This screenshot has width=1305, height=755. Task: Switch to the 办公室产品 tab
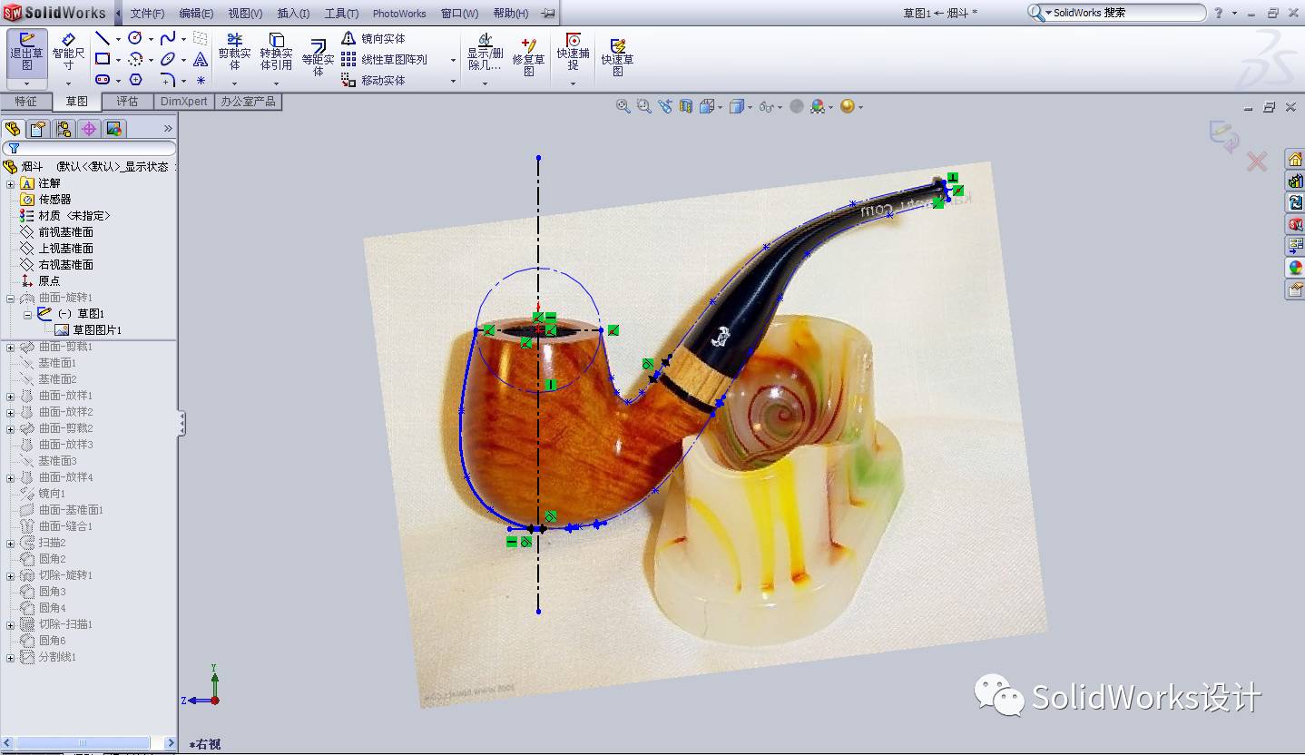coord(248,102)
